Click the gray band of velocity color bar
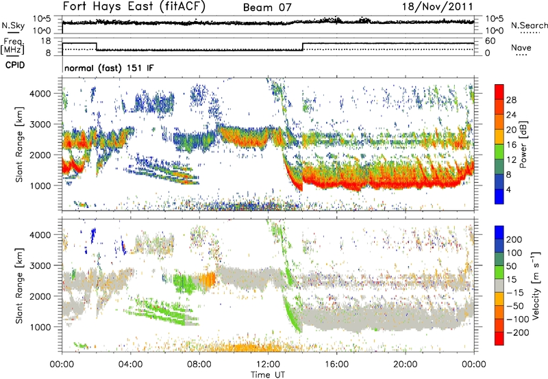This screenshot has width=548, height=379. [x=499, y=285]
